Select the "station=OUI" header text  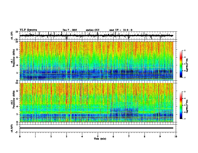click(x=92, y=30)
